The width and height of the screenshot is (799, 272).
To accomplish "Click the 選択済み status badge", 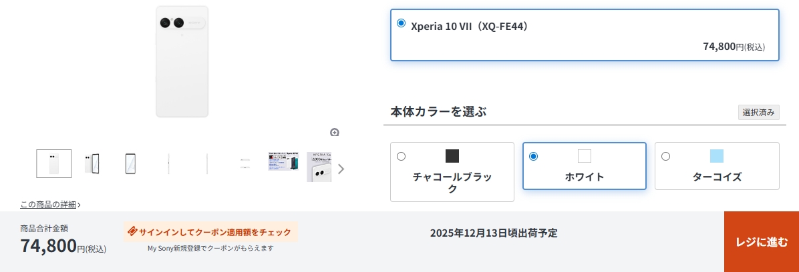I will pyautogui.click(x=758, y=113).
